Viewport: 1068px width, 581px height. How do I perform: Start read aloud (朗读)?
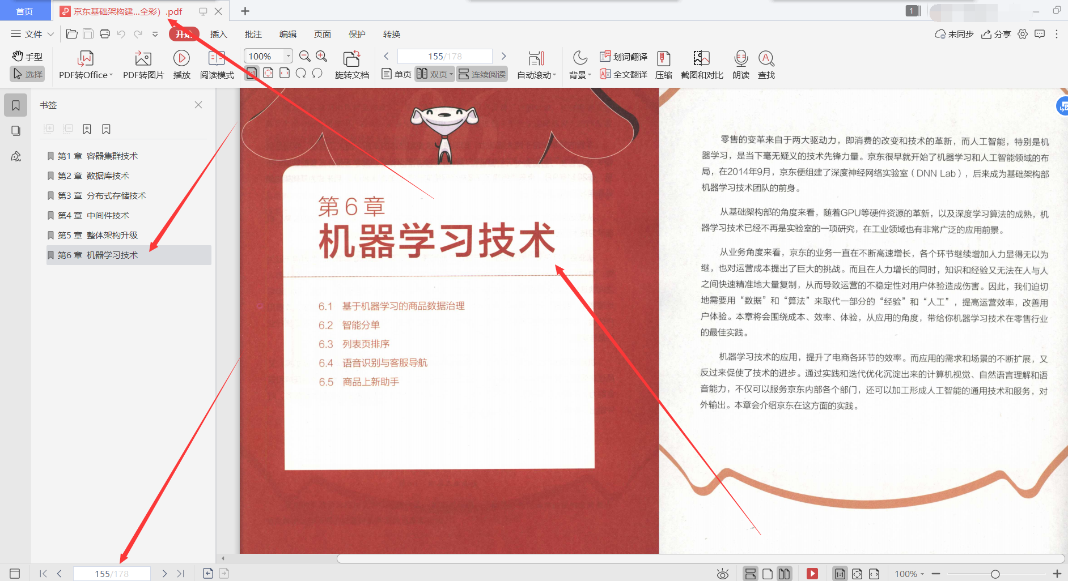pos(741,65)
